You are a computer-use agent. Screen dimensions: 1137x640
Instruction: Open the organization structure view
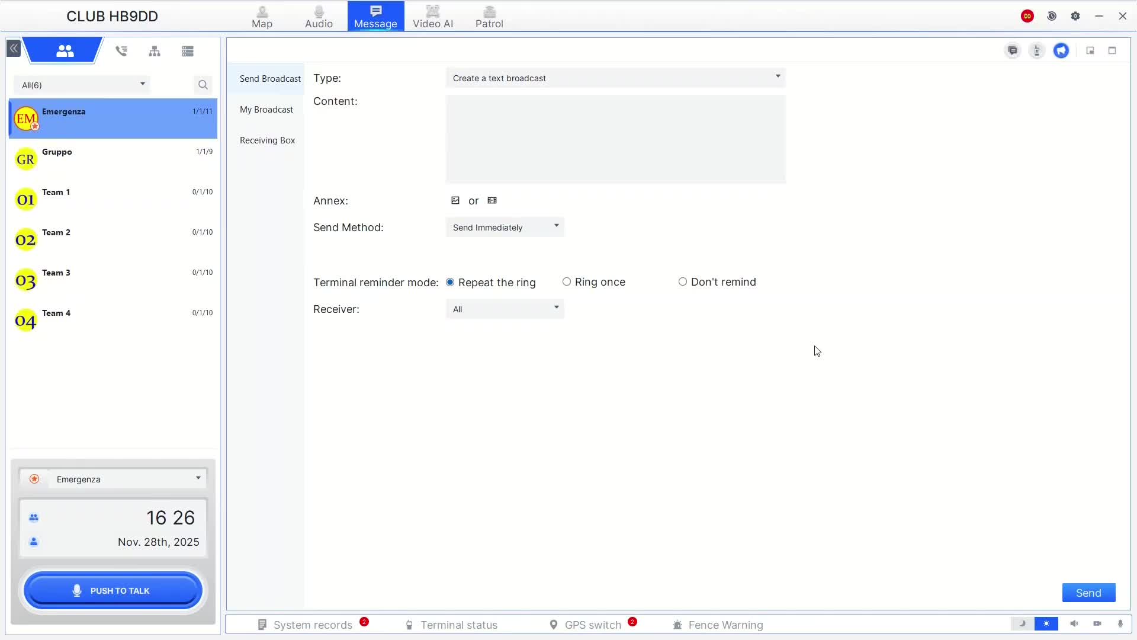point(155,51)
